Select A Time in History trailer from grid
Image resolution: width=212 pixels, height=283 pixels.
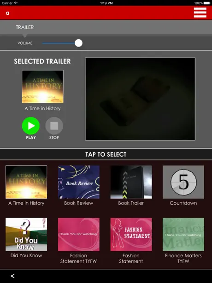tap(26, 182)
